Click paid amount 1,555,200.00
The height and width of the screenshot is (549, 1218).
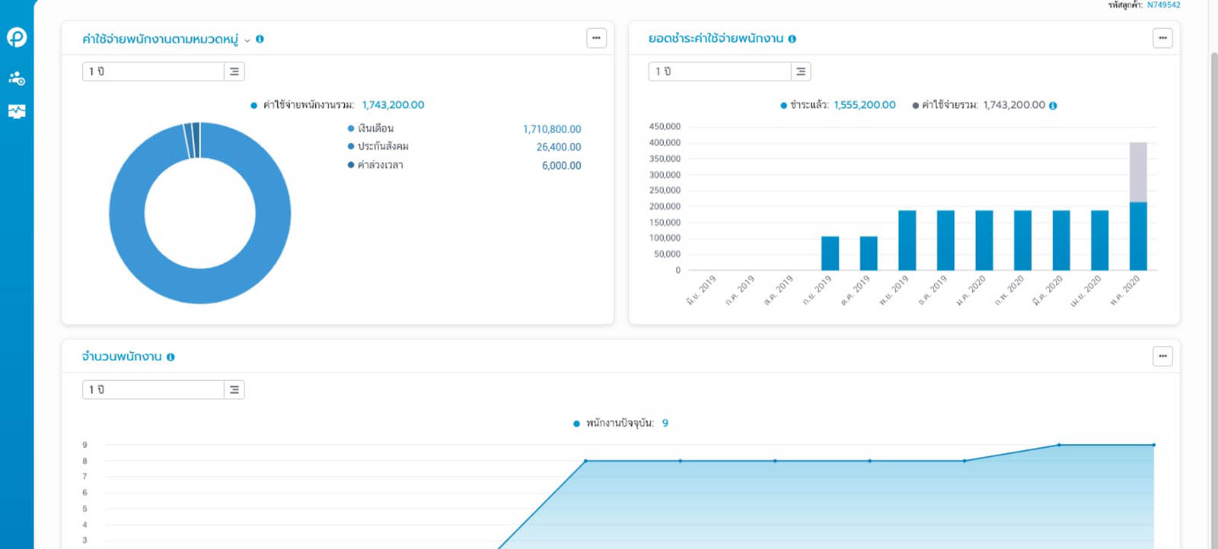[x=865, y=105]
